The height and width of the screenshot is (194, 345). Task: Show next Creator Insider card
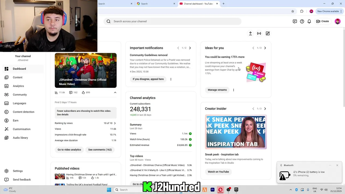click(265, 109)
